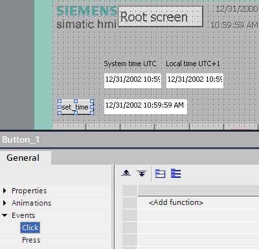The image size is (259, 249).
Task: Select the Click event
Action: (x=30, y=228)
